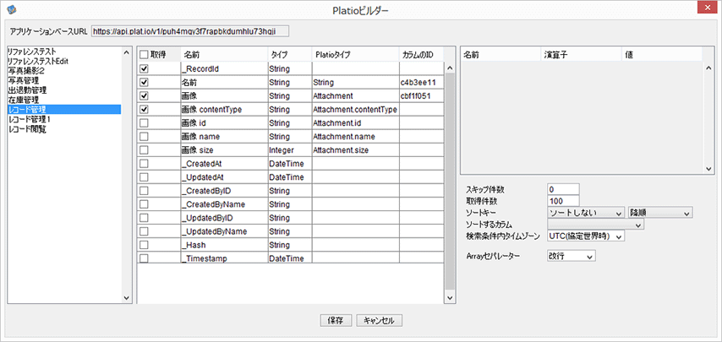
Task: Click the 名前 column header in field table
Action: (x=224, y=55)
